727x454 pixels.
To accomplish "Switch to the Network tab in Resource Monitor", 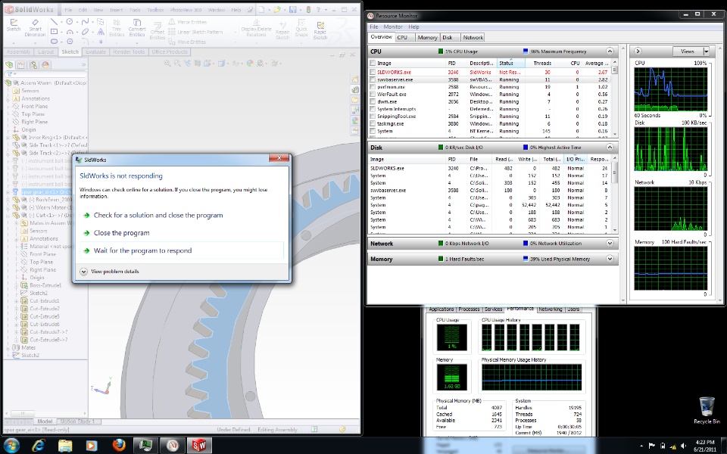I will tap(473, 38).
